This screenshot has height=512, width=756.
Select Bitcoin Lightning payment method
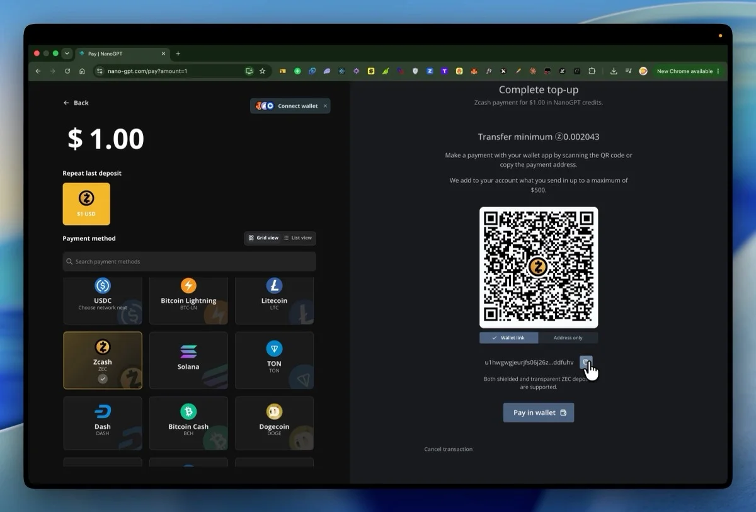(188, 300)
